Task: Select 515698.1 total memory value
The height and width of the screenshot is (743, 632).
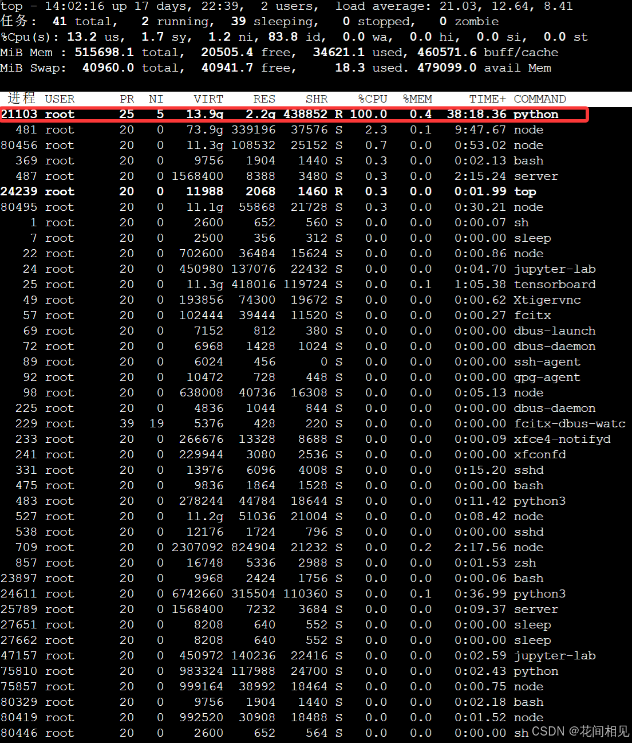Action: [x=104, y=52]
